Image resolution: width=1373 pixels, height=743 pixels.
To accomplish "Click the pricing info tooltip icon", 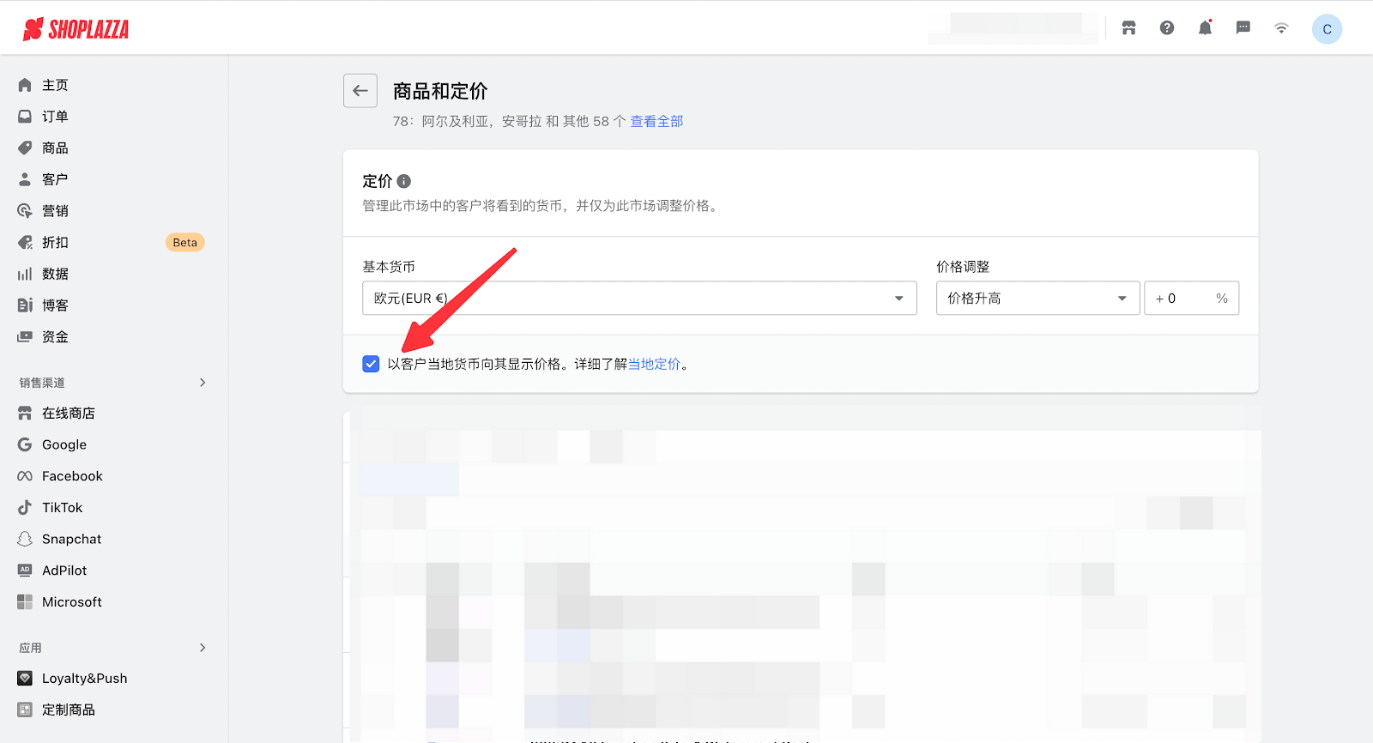I will pos(404,181).
